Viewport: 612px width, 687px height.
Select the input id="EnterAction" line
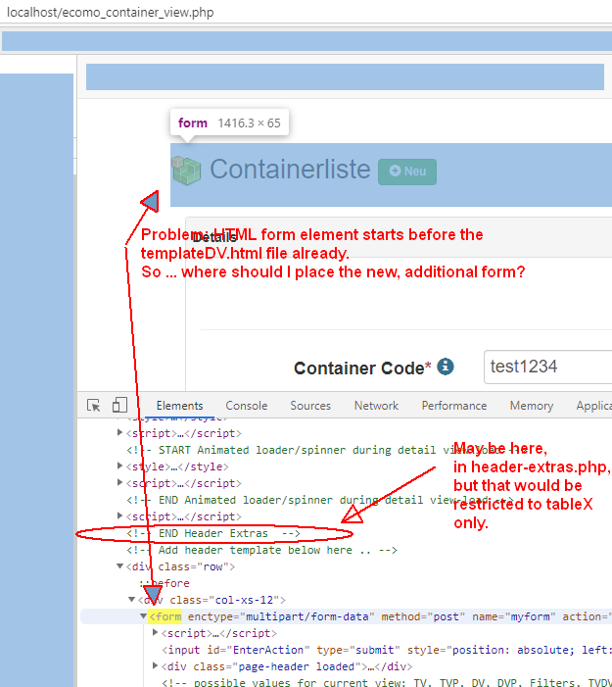[387, 650]
